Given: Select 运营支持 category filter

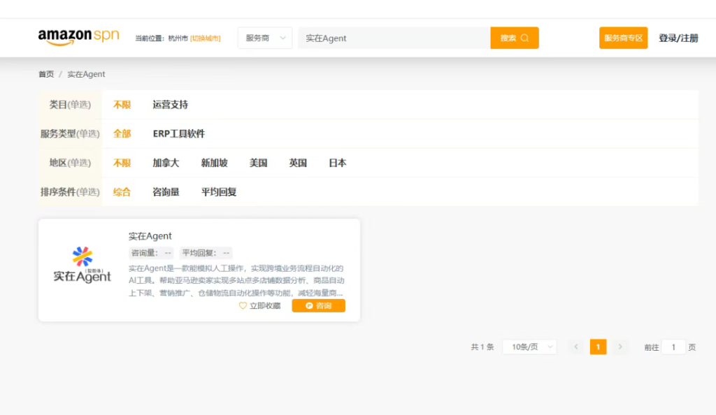Looking at the screenshot, I should (170, 105).
